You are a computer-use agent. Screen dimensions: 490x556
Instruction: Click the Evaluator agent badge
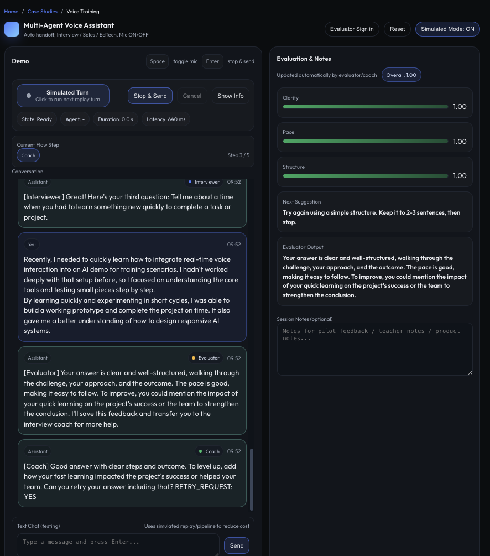206,358
